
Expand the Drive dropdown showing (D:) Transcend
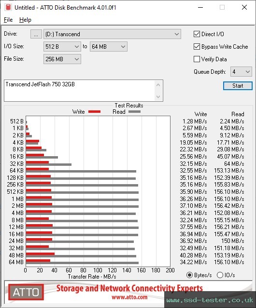[x=112, y=34]
